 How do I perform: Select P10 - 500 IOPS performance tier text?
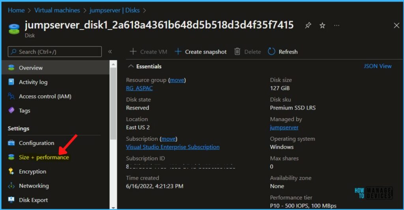303,206
